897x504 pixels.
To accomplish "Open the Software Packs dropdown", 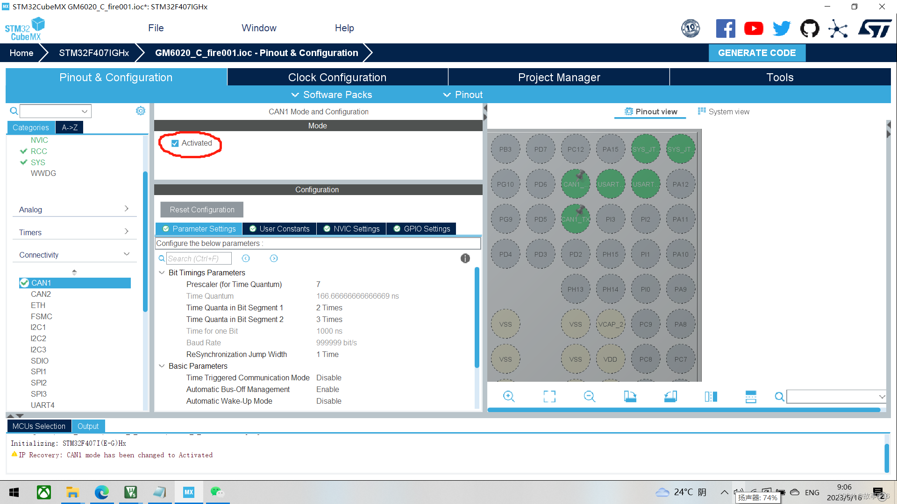I will (x=332, y=95).
